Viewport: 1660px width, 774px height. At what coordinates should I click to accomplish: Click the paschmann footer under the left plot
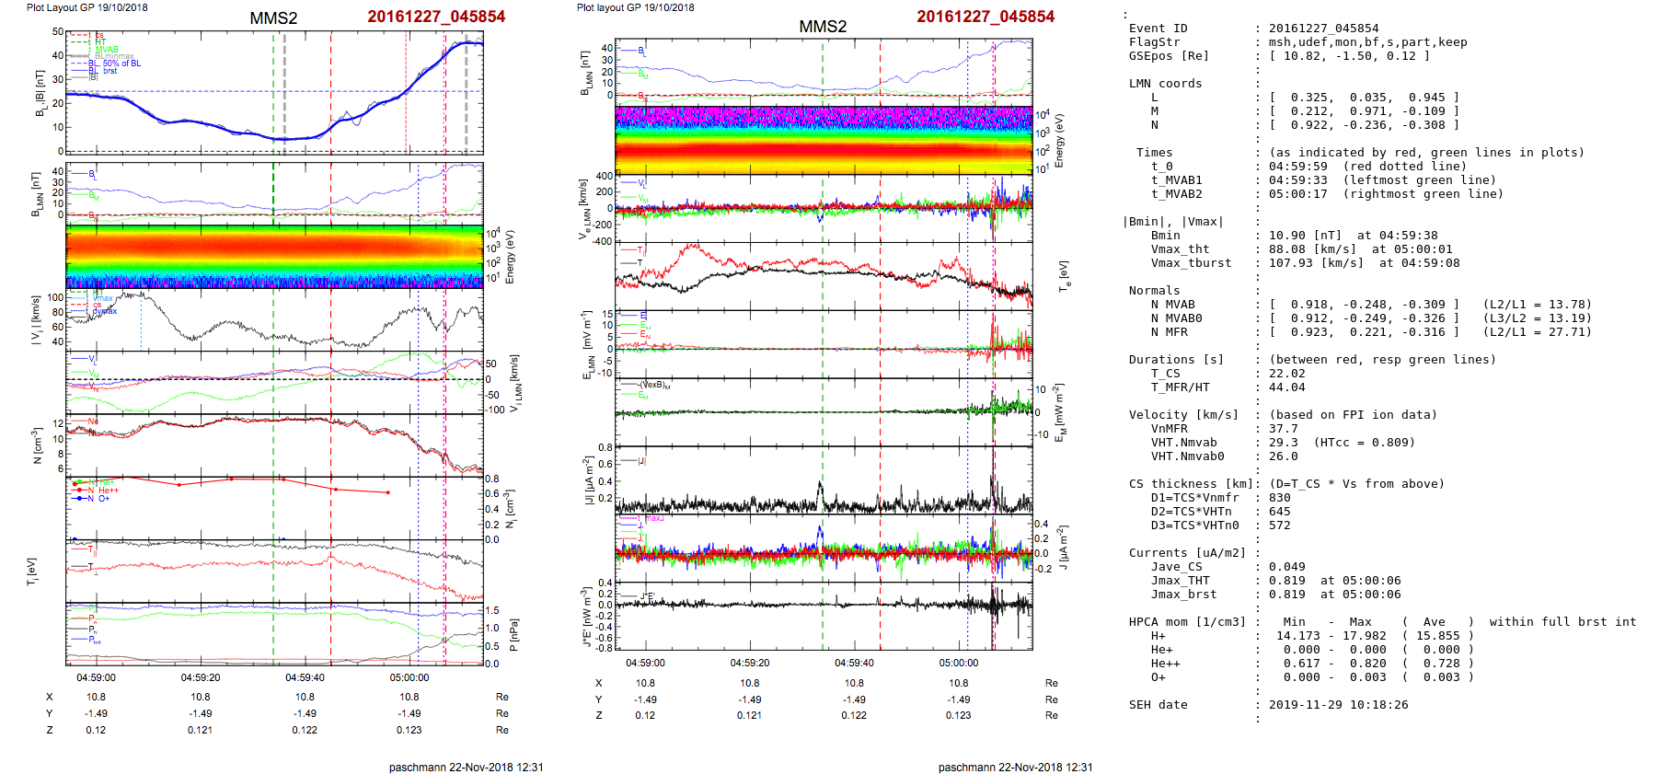click(466, 767)
